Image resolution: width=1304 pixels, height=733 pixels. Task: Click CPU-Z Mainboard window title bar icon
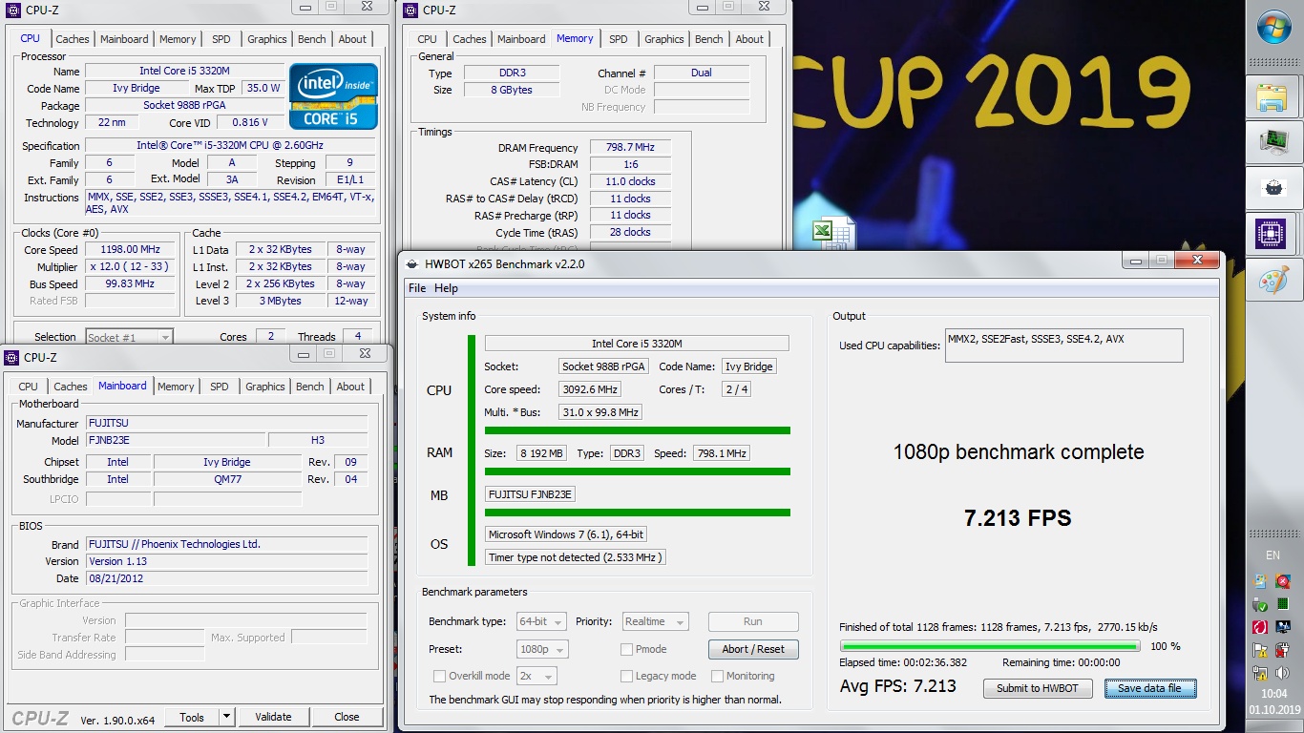[12, 358]
